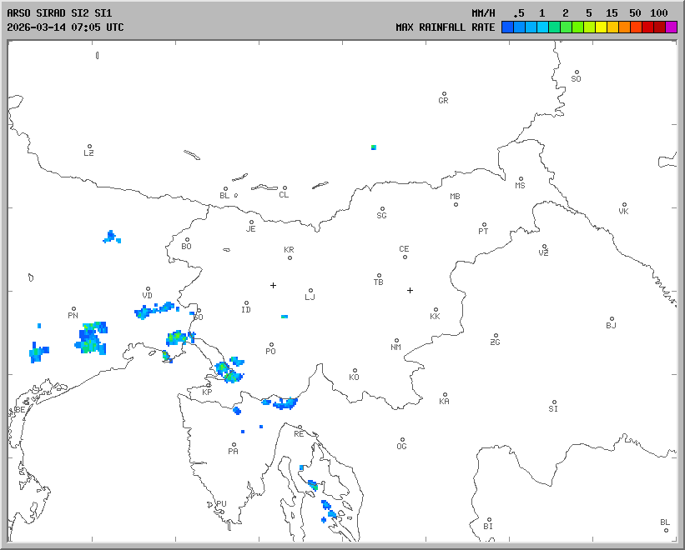
Task: Click the MAX RAINFALL RATE label
Action: 445,27
